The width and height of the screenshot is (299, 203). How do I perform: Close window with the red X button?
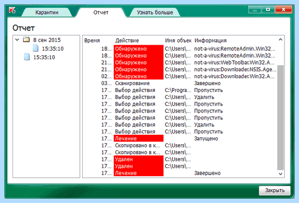(284, 9)
